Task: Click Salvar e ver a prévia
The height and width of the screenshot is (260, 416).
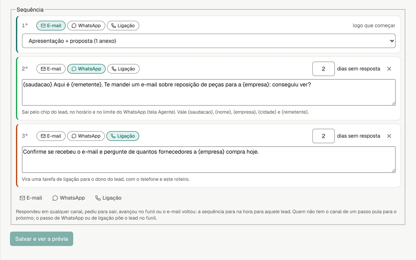Action: click(x=42, y=239)
